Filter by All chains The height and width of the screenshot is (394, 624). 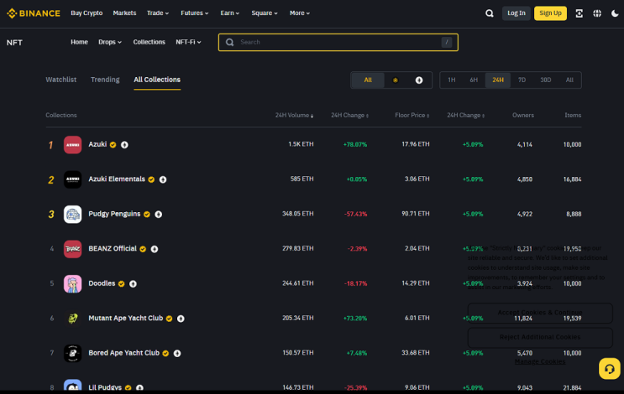click(368, 80)
